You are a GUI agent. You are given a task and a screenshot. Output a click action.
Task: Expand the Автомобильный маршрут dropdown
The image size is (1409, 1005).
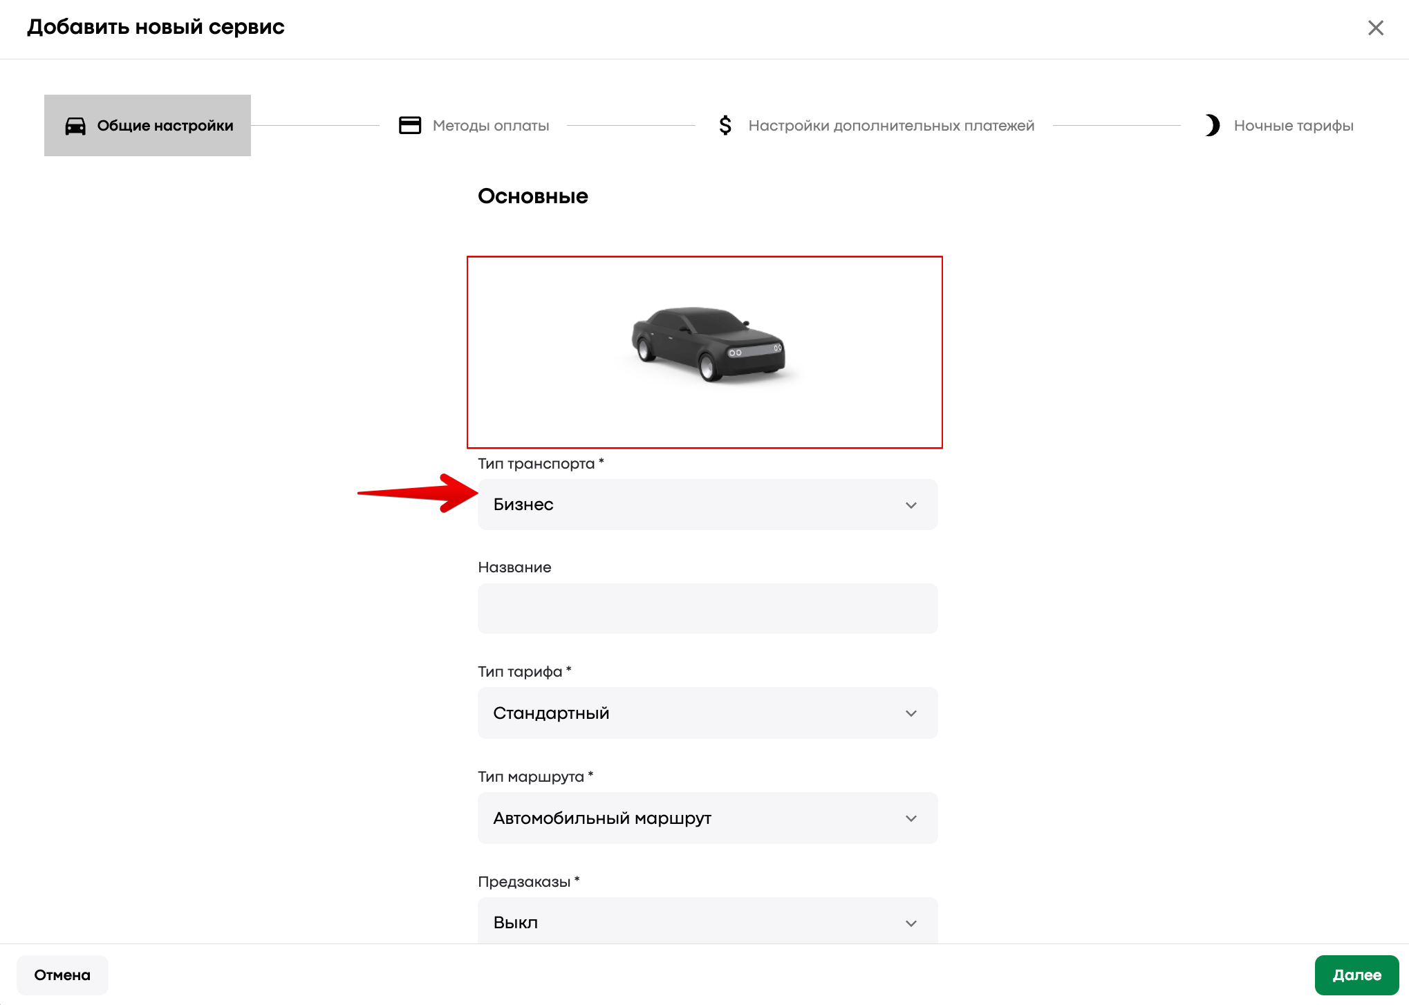click(x=707, y=818)
